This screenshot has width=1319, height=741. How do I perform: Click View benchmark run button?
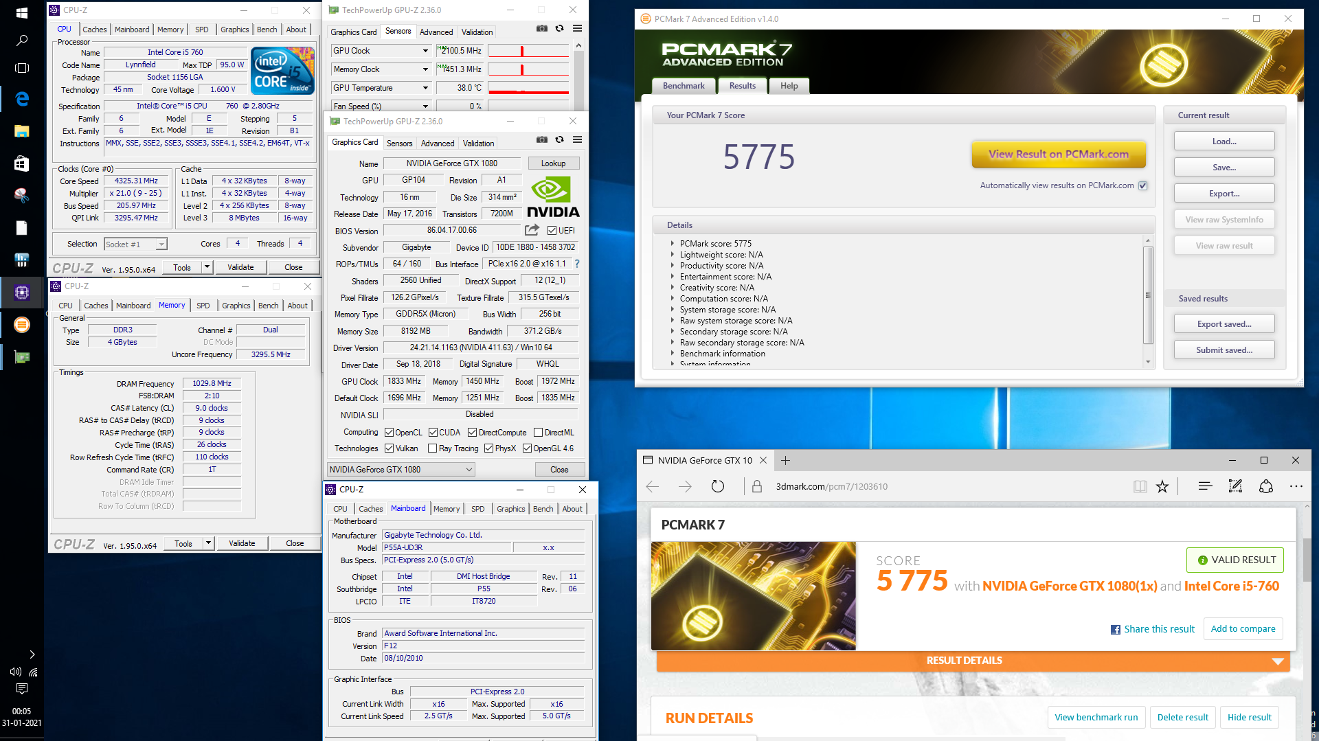1096,718
